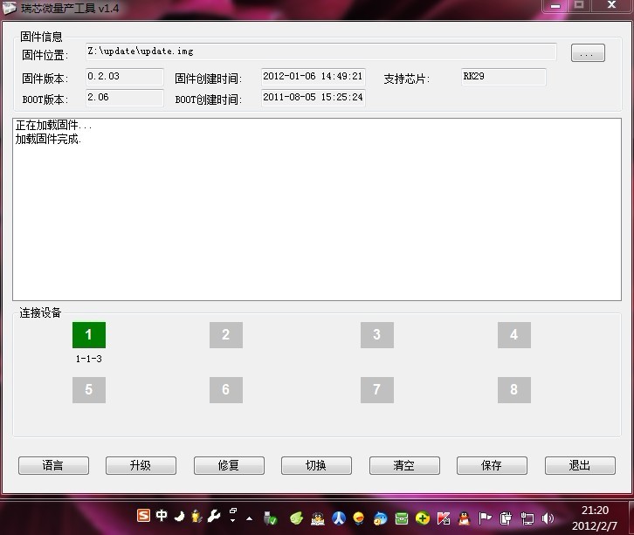
Task: Open the volume speaker tray icon
Action: tap(548, 518)
